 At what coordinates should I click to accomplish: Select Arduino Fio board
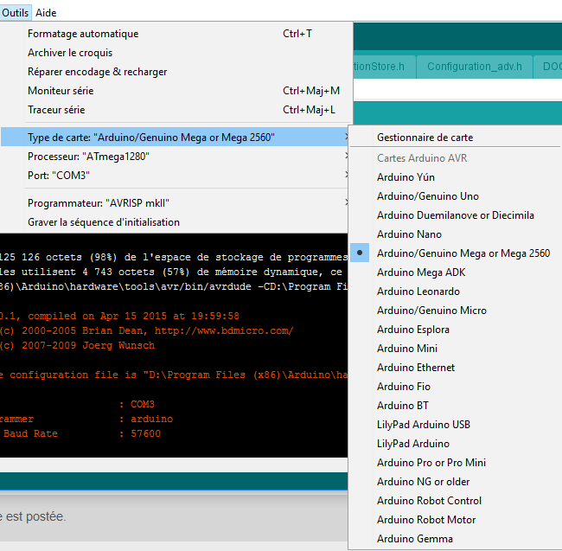[x=455, y=386]
